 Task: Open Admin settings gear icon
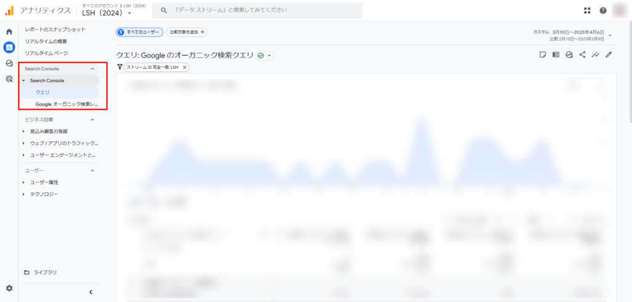coord(9,288)
